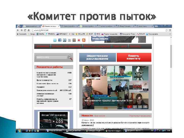Open the КАД bookmark

pos(72,34)
